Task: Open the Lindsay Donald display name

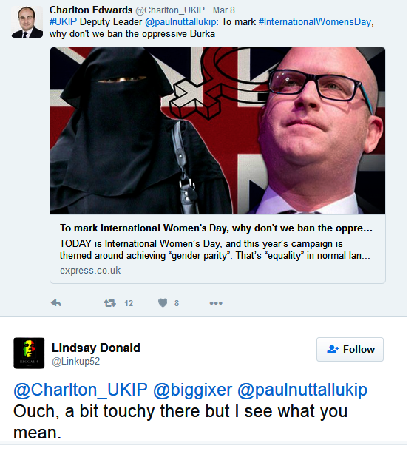Action: click(96, 348)
